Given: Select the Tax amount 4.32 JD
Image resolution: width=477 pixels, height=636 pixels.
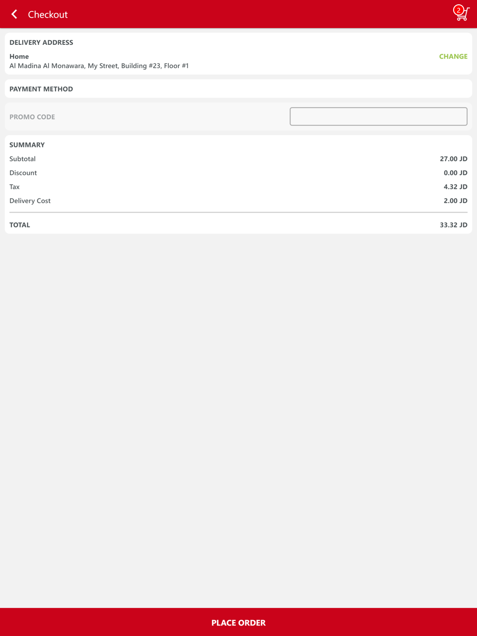Looking at the screenshot, I should tap(456, 187).
